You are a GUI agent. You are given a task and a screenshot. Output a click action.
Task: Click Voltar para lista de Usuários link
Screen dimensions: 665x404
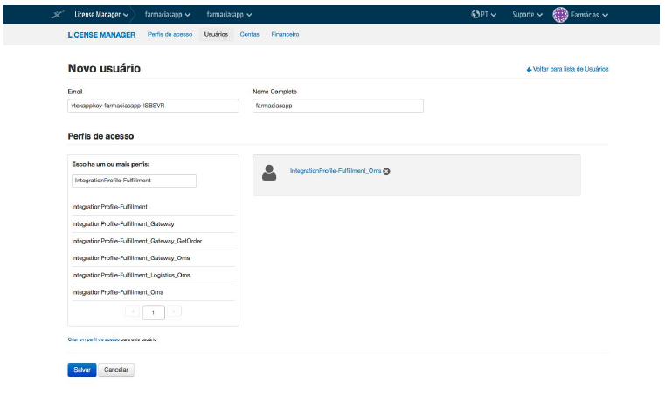568,69
